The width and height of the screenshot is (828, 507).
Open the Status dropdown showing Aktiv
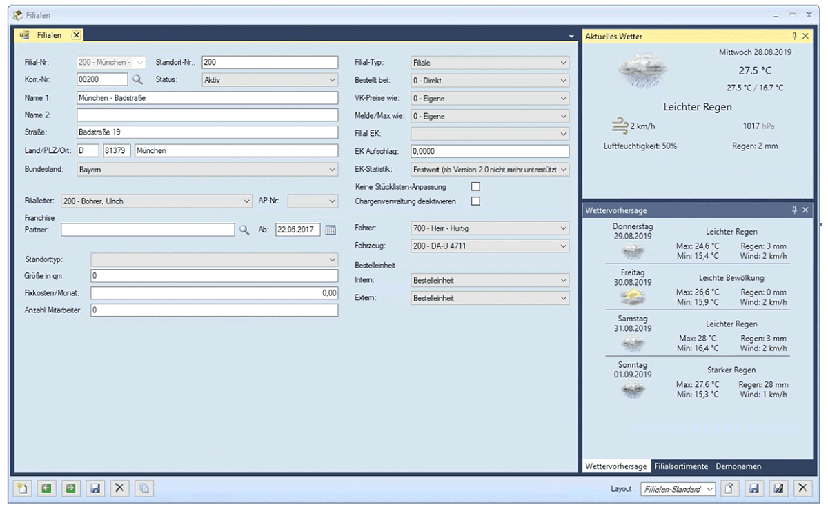point(332,80)
